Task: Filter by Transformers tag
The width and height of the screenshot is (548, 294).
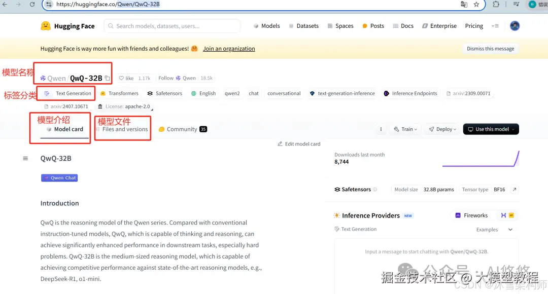Action: point(119,93)
